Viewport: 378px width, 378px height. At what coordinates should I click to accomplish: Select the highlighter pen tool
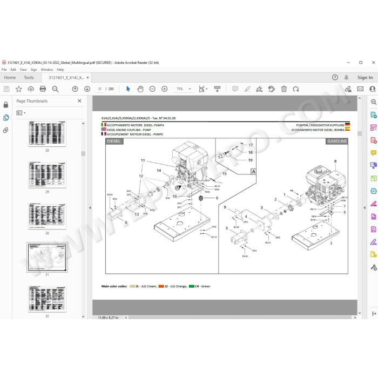click(247, 89)
